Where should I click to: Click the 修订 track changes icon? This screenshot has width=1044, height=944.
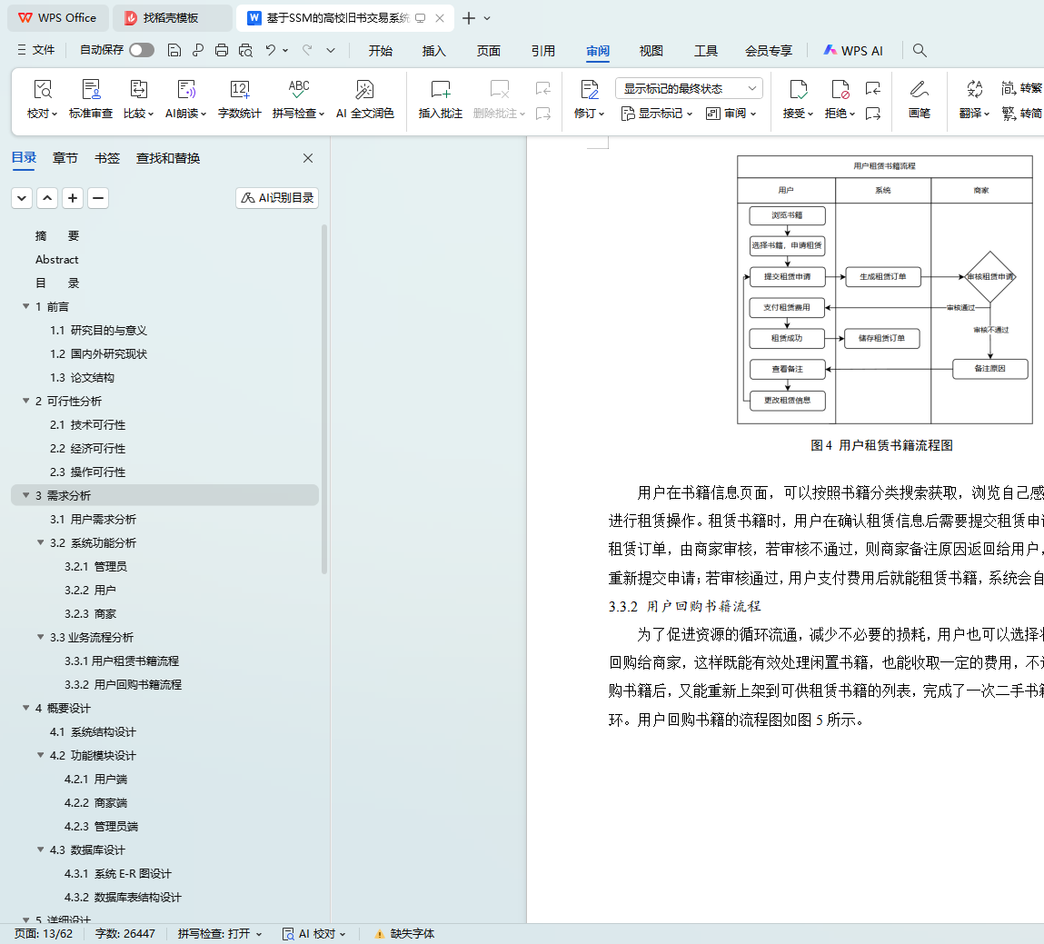pos(590,89)
